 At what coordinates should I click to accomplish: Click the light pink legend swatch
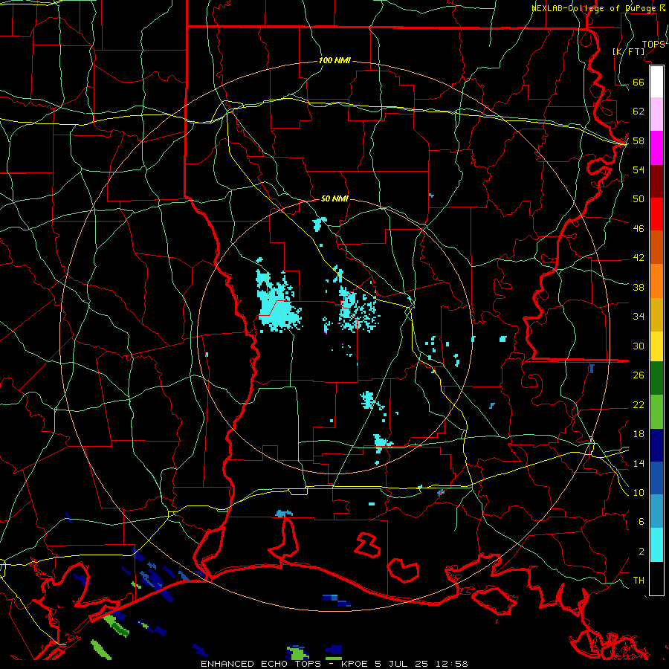pos(656,114)
